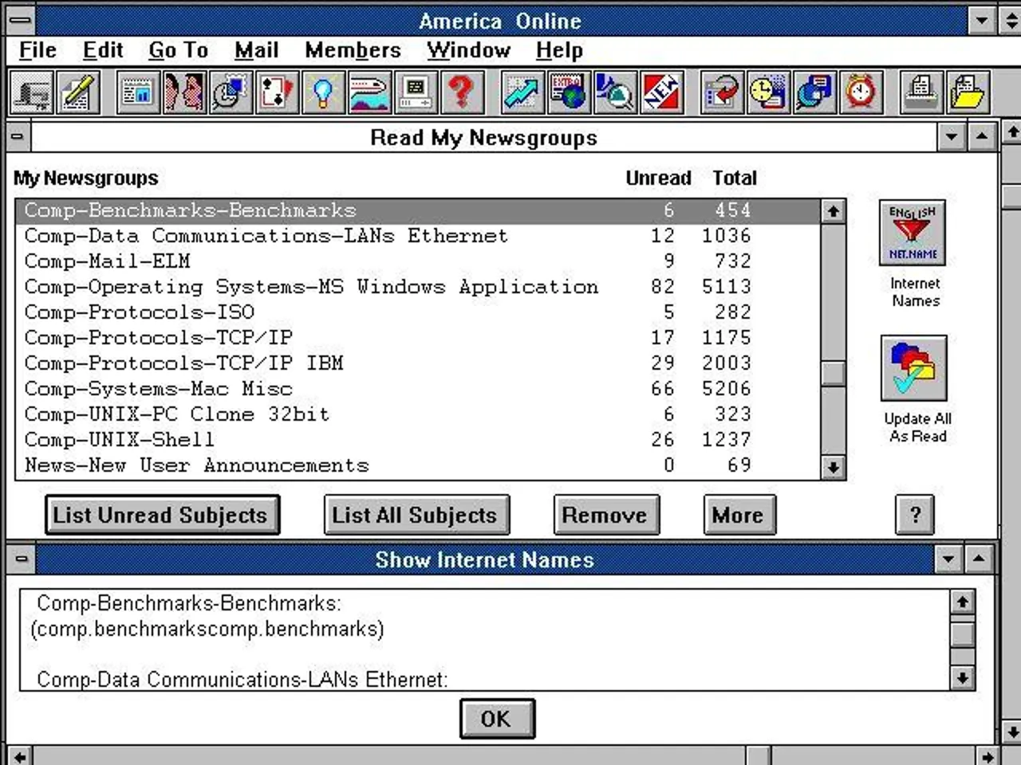Open the Members menu
Viewport: 1021px width, 765px height.
[x=353, y=50]
